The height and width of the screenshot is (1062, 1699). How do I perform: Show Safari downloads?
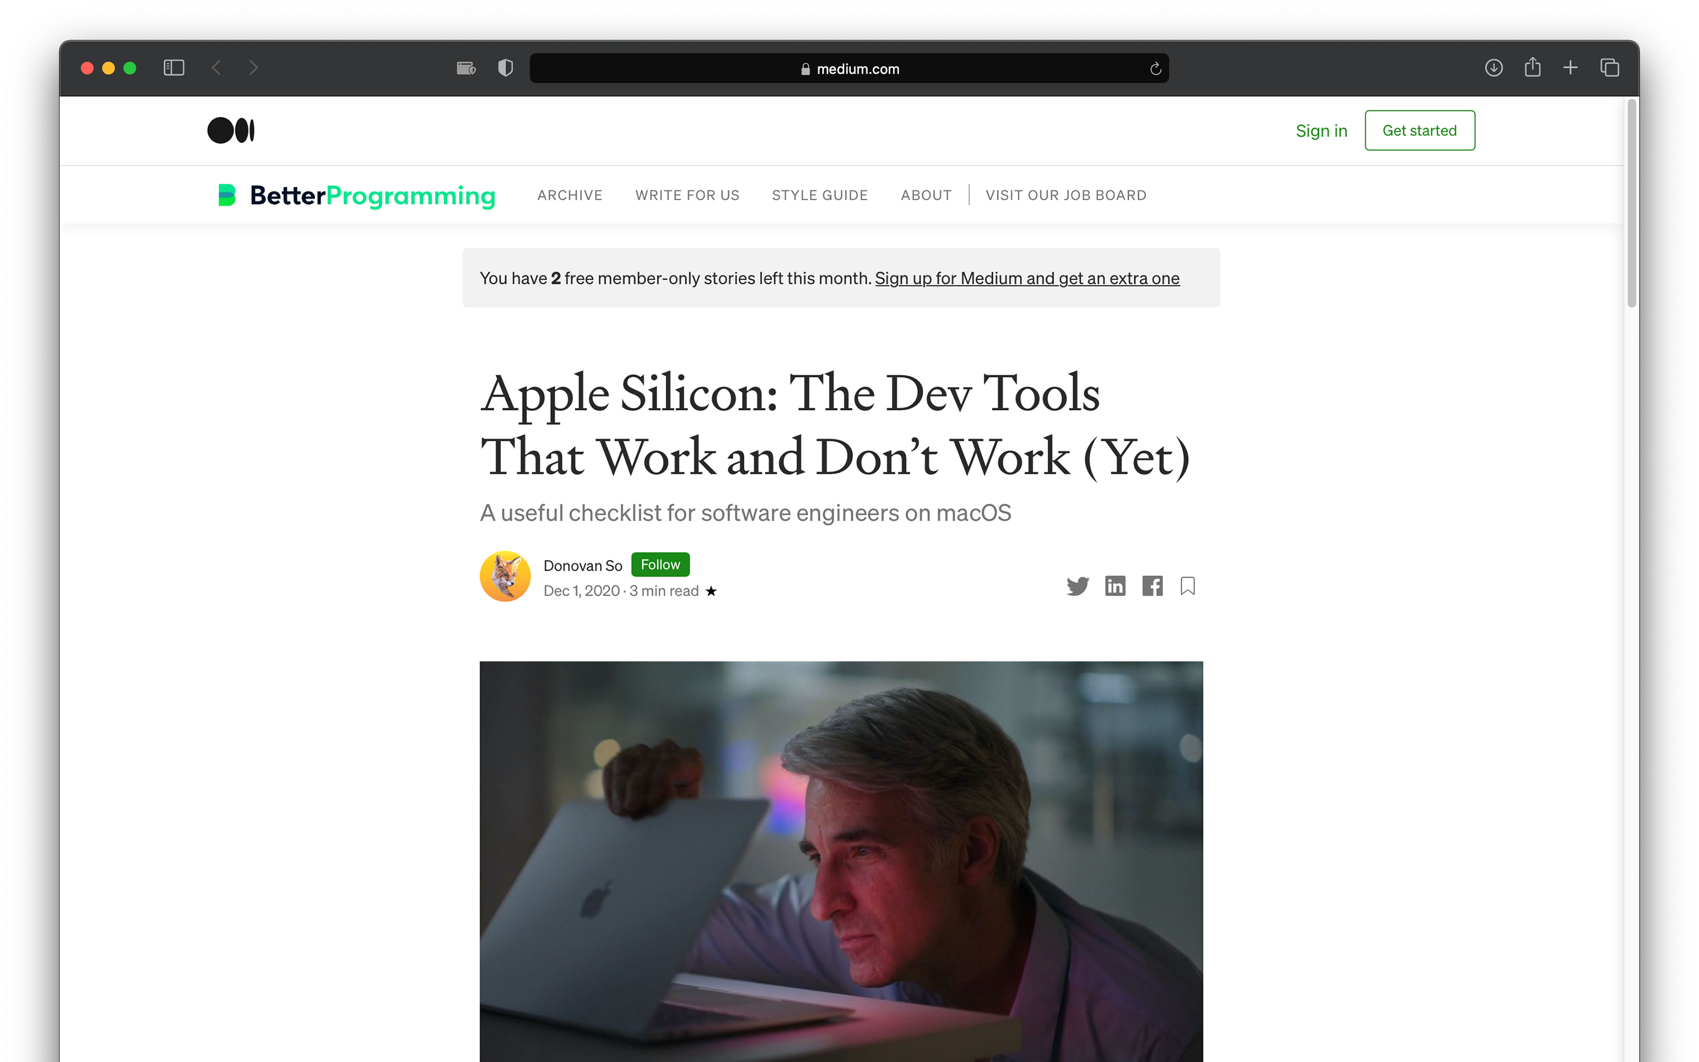pos(1493,67)
